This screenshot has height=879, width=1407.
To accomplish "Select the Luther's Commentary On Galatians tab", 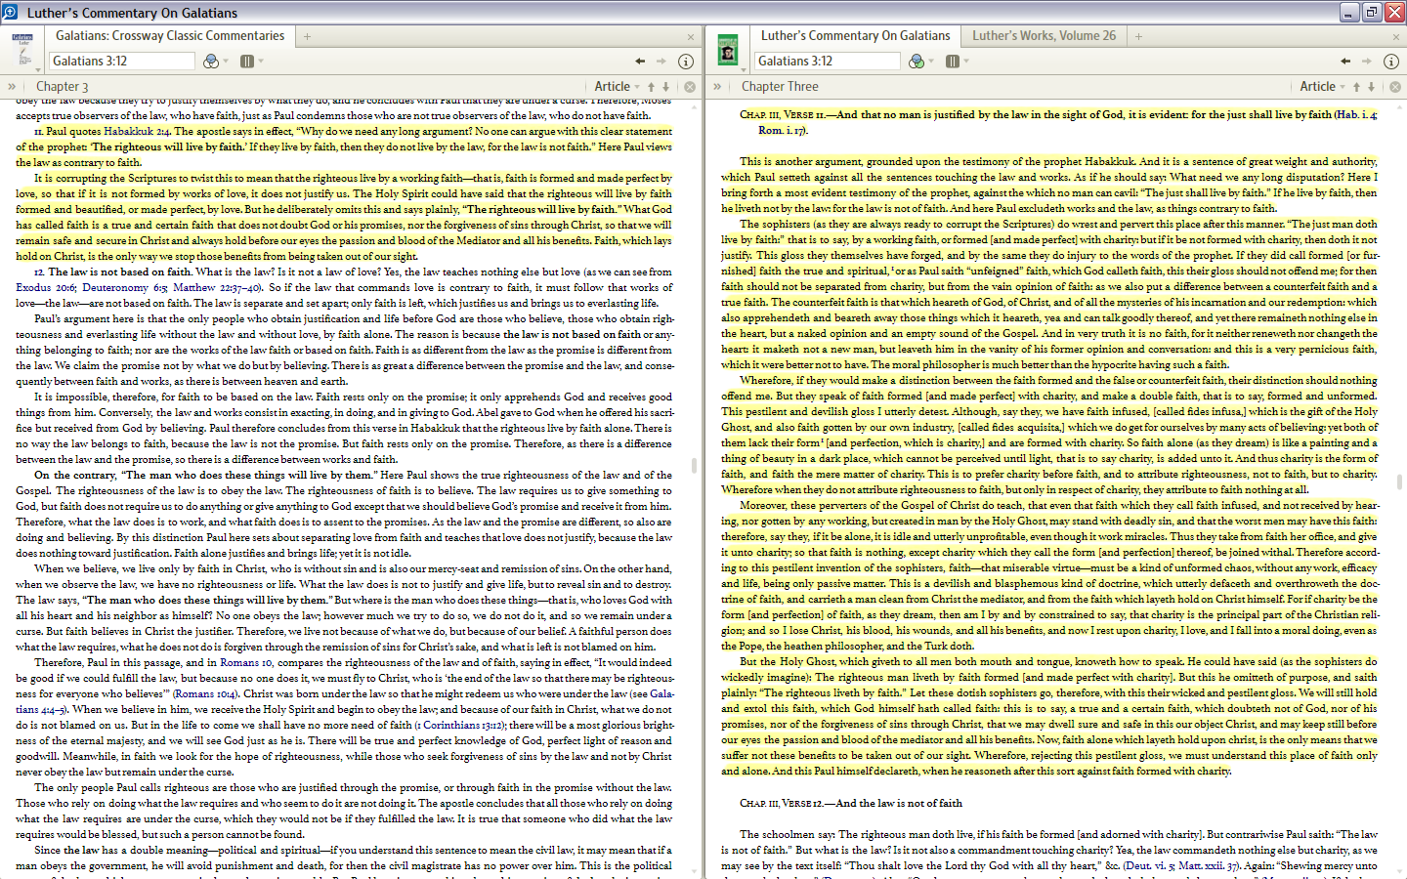I will point(856,36).
